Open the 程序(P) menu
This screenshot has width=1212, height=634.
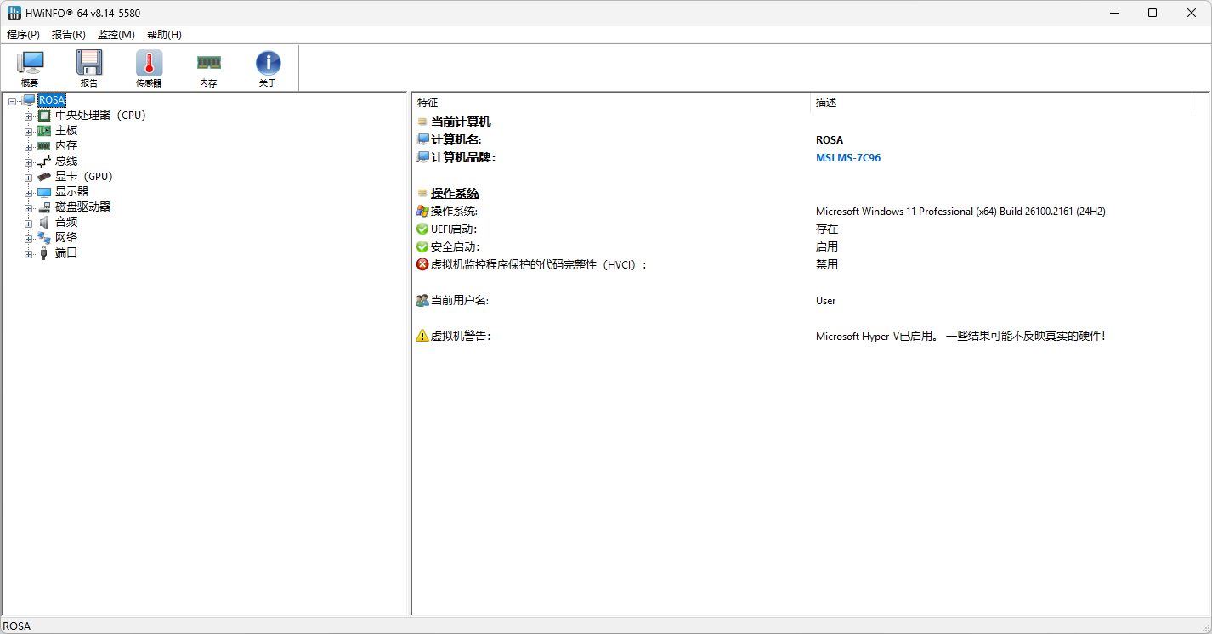(23, 34)
